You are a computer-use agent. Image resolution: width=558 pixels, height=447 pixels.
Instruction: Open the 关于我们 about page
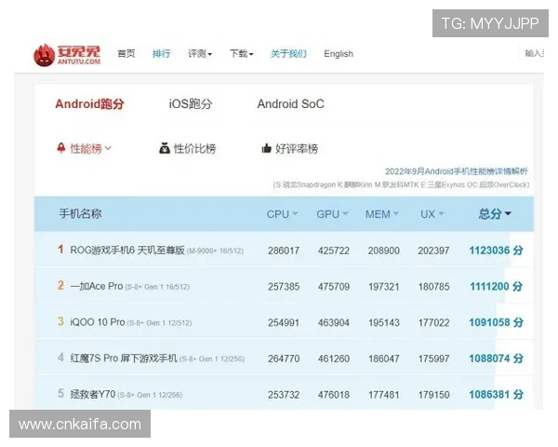coord(288,54)
